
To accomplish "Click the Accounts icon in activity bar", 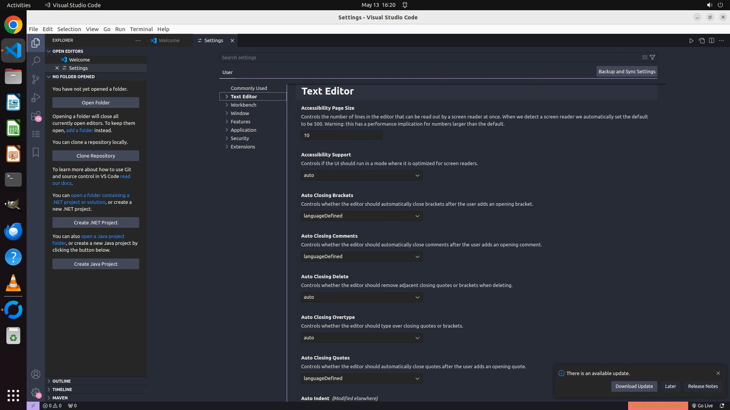I will point(36,374).
